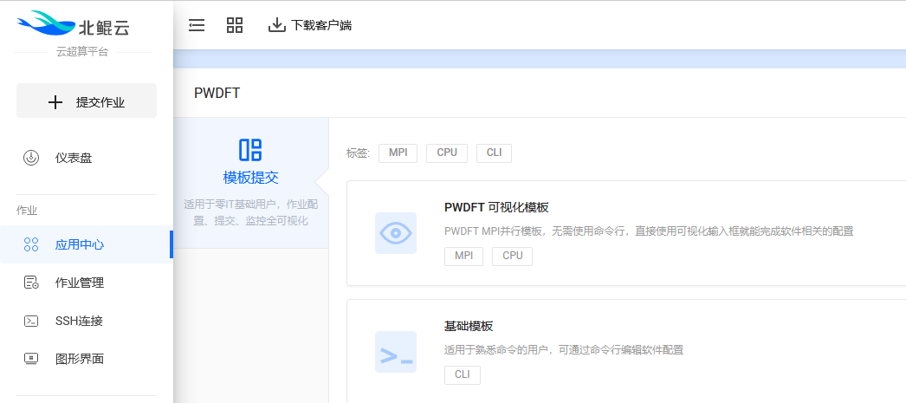The width and height of the screenshot is (906, 403).
Task: Click the 北鲲云 logo
Action: [74, 25]
